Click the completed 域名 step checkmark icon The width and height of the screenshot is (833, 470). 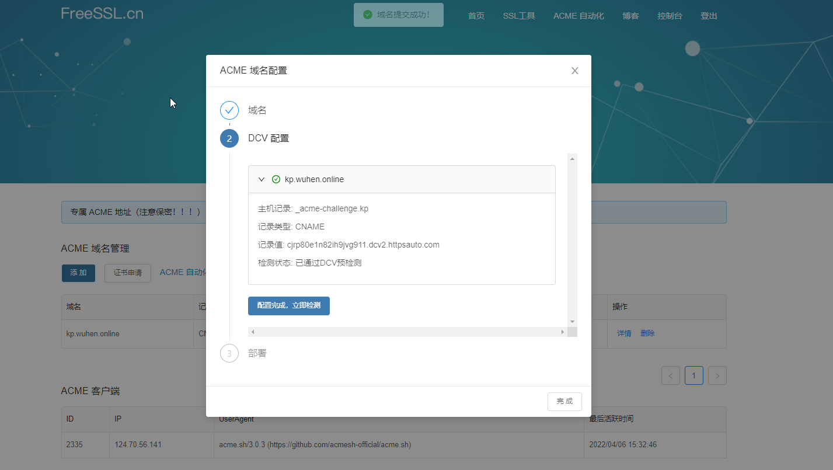click(x=229, y=110)
